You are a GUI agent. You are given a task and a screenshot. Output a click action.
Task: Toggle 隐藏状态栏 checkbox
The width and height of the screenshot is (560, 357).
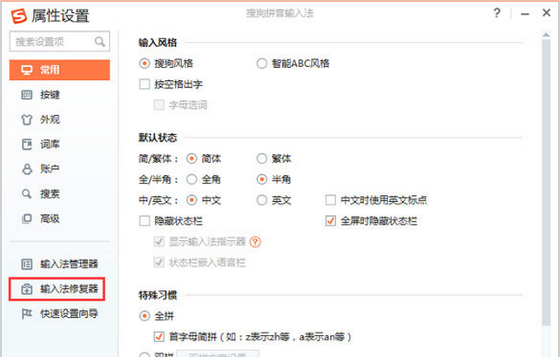coord(145,221)
